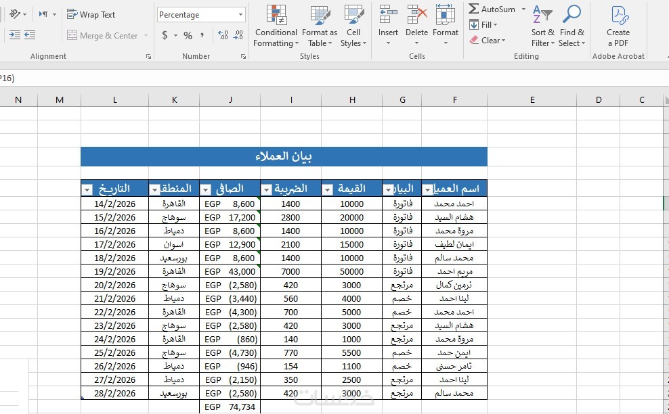Open filter dropdown for الضريبة column
The image size is (669, 414).
266,189
